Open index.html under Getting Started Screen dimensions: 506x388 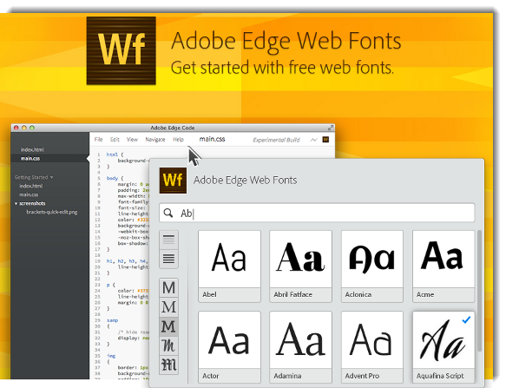pyautogui.click(x=31, y=186)
